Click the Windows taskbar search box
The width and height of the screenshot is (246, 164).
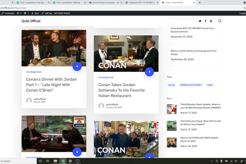[18, 161]
